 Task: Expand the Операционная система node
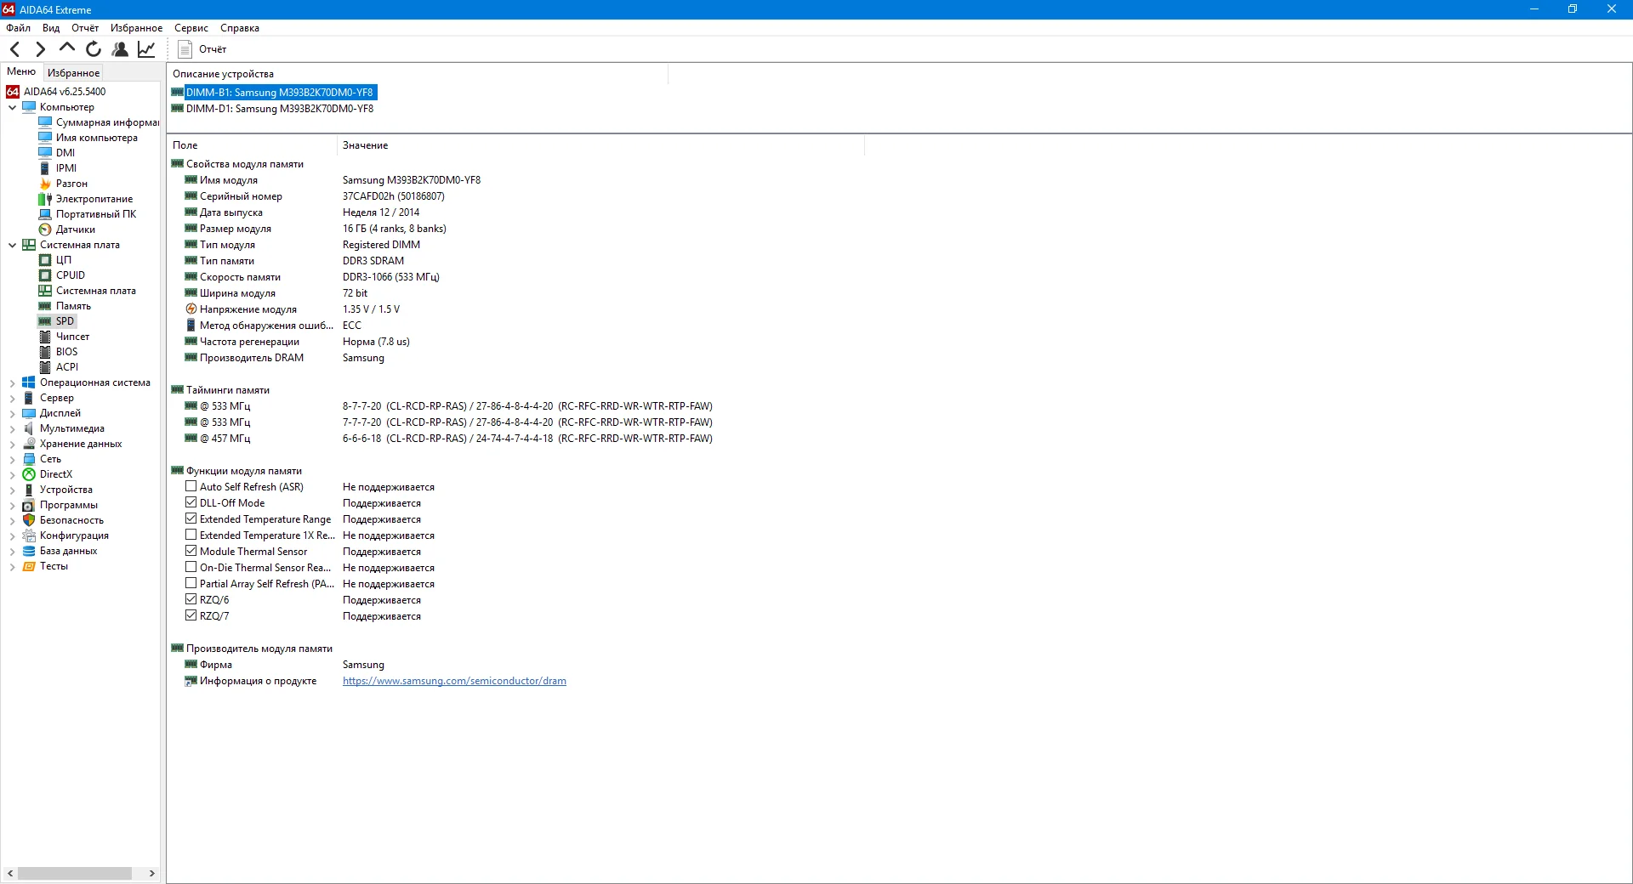(x=12, y=382)
